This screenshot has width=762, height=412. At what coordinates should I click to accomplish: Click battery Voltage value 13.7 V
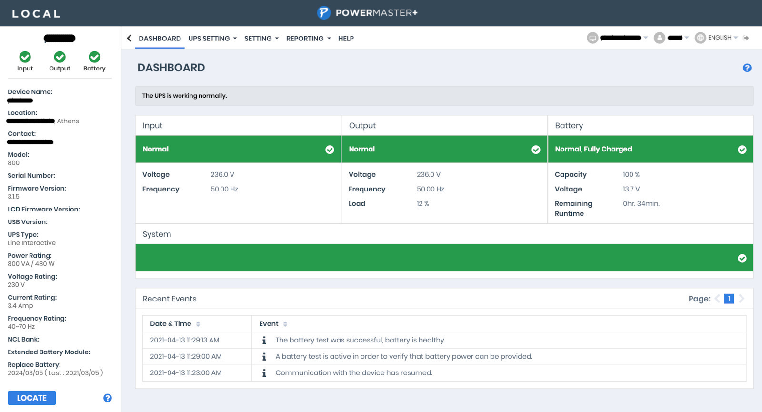click(x=631, y=189)
